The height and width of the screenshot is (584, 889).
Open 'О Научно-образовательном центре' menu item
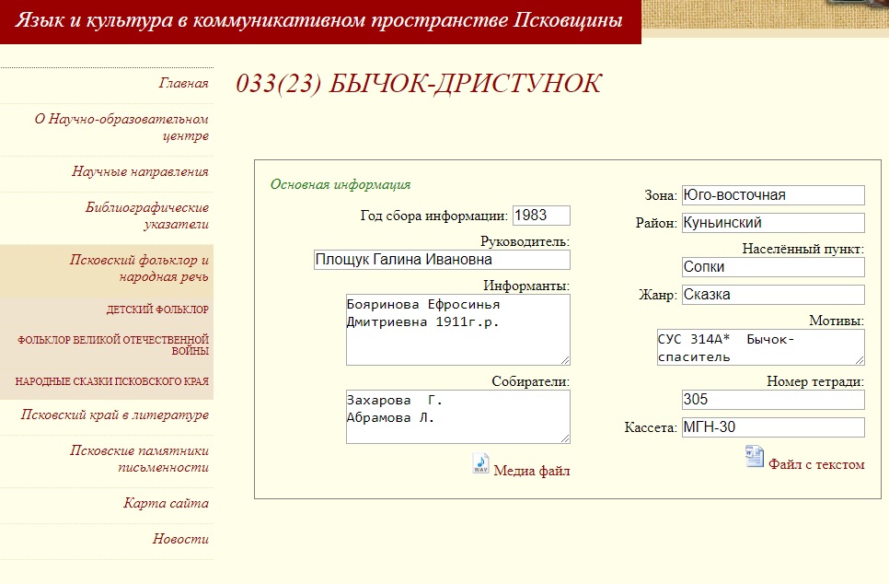[x=121, y=128]
